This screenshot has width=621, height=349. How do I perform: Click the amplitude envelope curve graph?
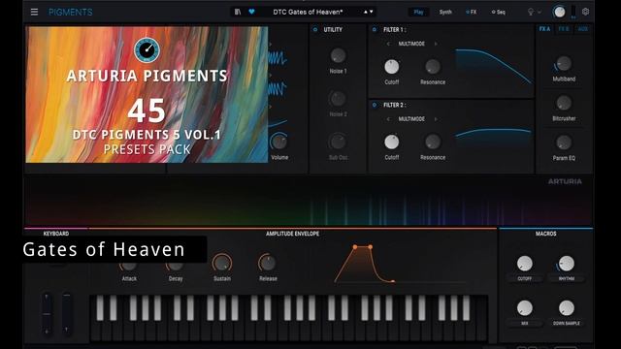click(365, 264)
